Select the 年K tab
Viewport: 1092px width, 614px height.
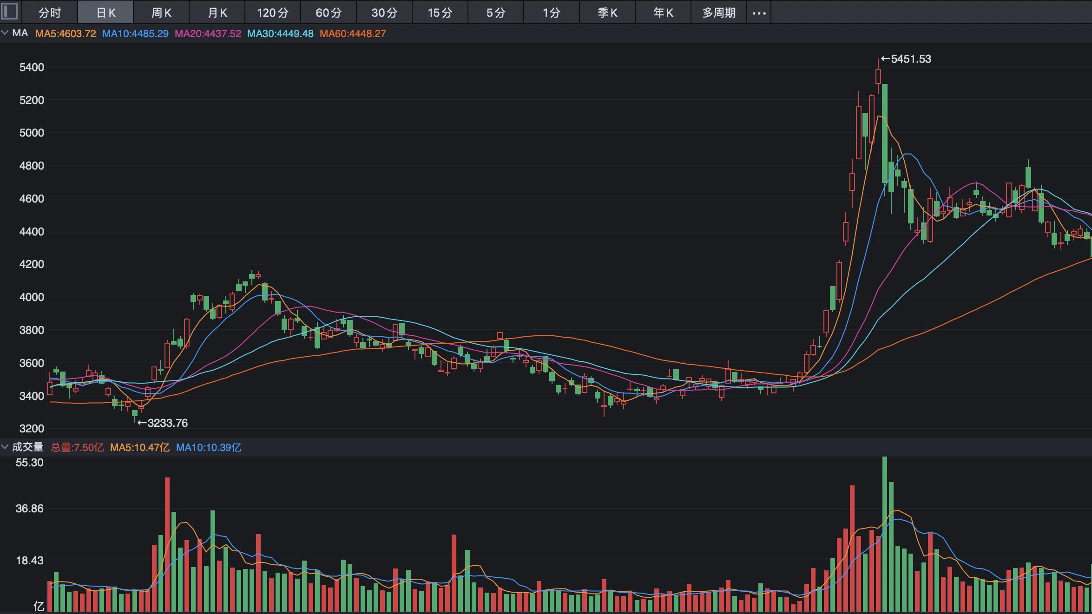[663, 13]
